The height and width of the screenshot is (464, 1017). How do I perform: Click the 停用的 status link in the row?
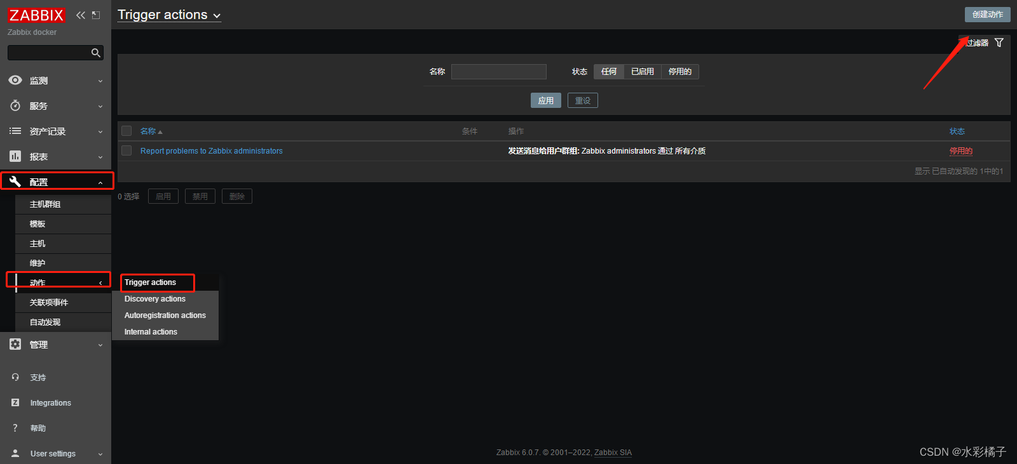[961, 151]
